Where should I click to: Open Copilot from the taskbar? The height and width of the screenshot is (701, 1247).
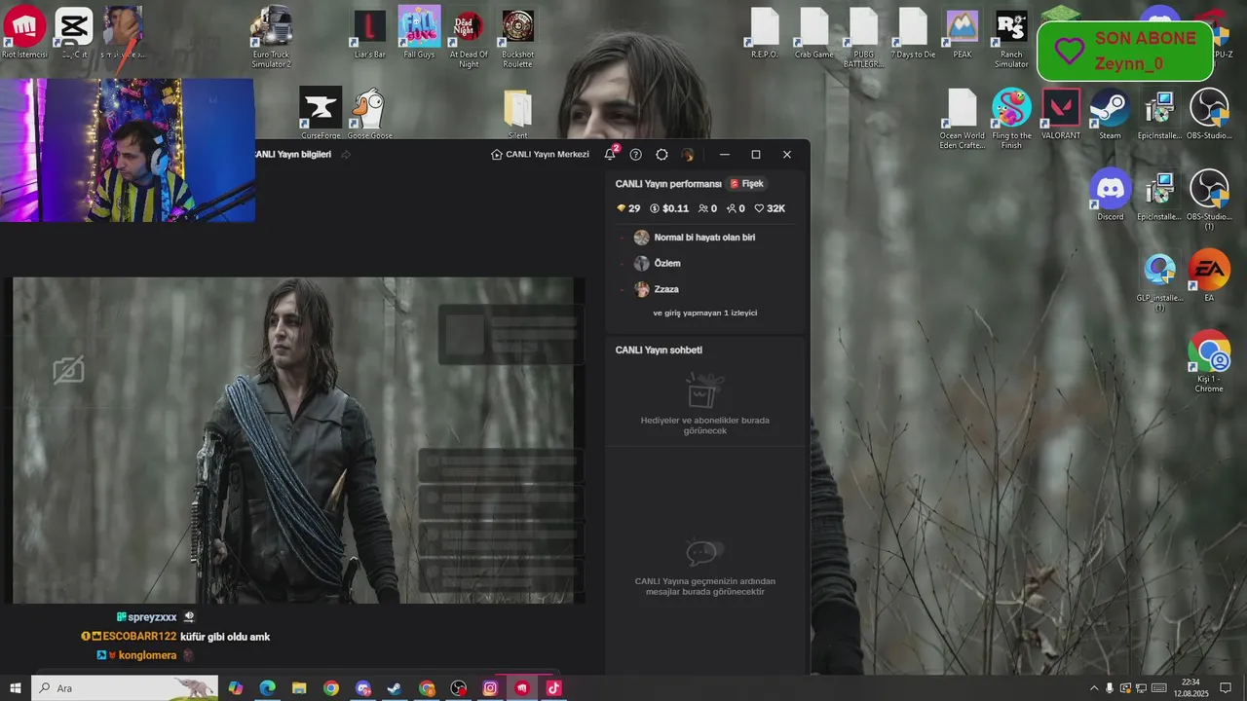(236, 688)
